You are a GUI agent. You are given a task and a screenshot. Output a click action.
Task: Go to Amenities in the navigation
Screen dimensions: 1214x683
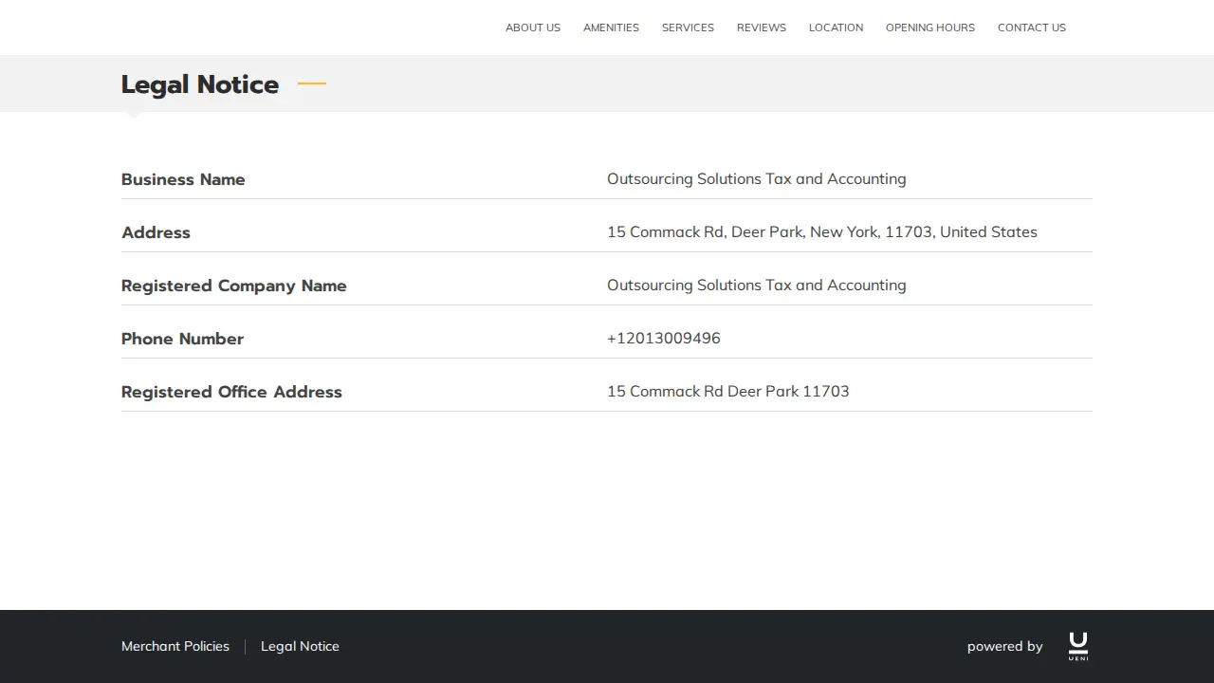point(611,28)
